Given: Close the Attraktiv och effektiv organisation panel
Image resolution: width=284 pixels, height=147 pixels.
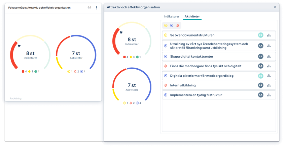Looking at the screenshot, I should (x=275, y=7).
